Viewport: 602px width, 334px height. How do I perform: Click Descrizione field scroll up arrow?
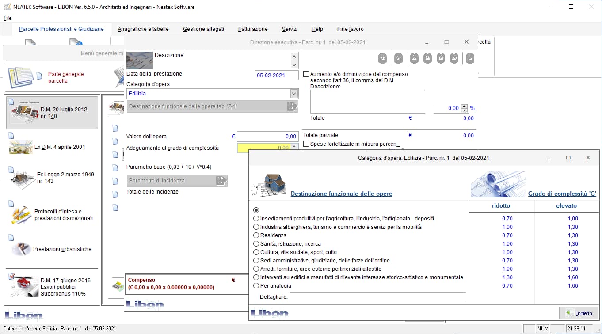tap(294, 56)
